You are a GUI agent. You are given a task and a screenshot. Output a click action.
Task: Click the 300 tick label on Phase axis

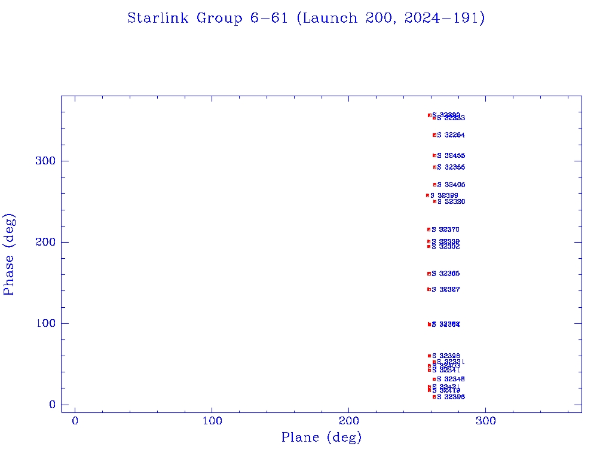coord(45,161)
